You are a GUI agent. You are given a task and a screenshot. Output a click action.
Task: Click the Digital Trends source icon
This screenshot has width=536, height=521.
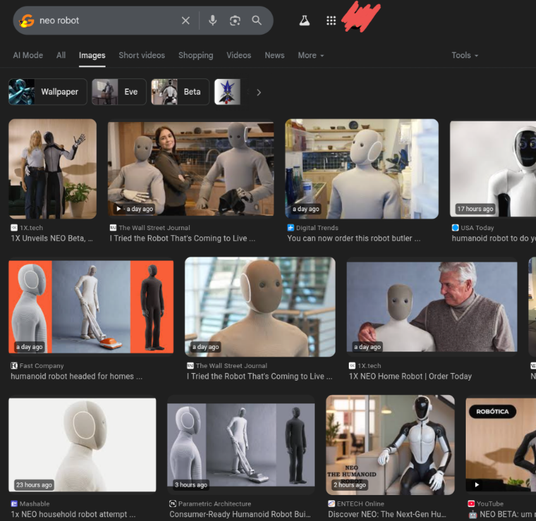291,228
